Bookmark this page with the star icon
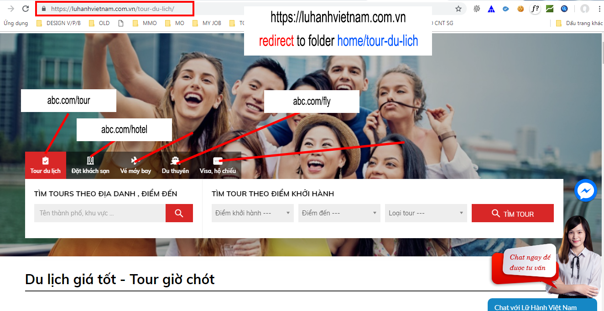This screenshot has height=311, width=604. point(458,8)
